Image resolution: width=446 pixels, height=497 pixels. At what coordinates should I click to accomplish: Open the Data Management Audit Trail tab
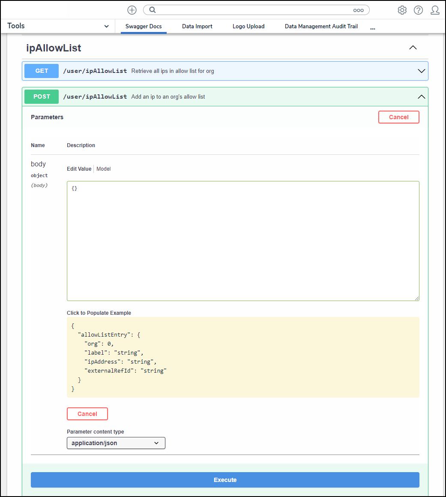pyautogui.click(x=321, y=27)
